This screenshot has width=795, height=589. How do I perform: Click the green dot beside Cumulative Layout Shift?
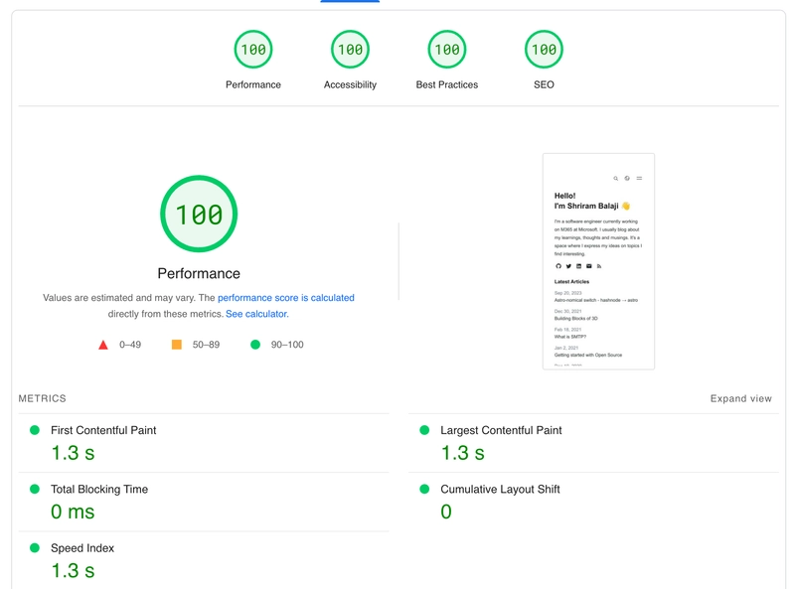(x=424, y=489)
